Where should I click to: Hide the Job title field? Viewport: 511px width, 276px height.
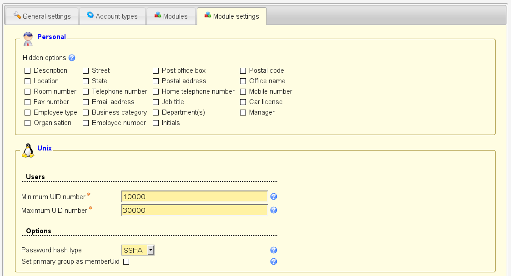click(x=156, y=102)
